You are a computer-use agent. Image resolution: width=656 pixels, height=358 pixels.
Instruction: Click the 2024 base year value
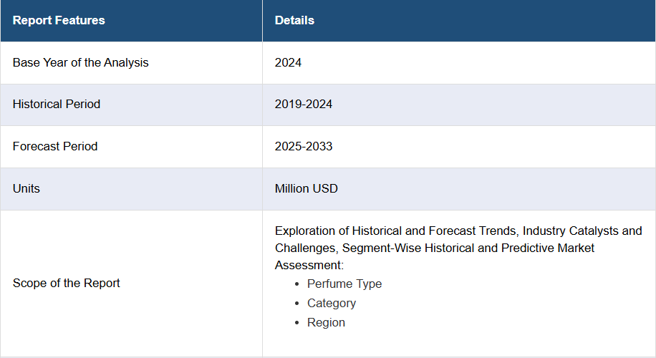(x=288, y=63)
